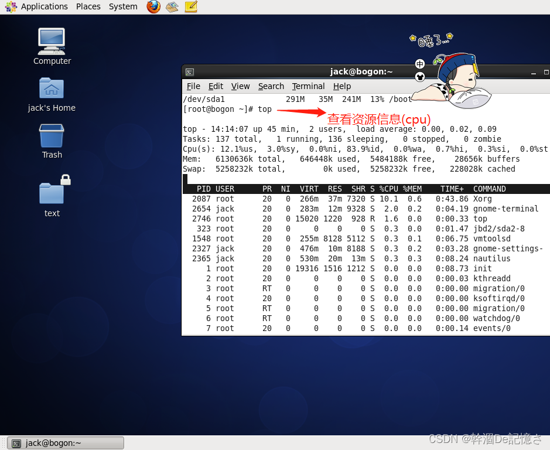Click the init process name
The width and height of the screenshot is (550, 450).
(482, 268)
